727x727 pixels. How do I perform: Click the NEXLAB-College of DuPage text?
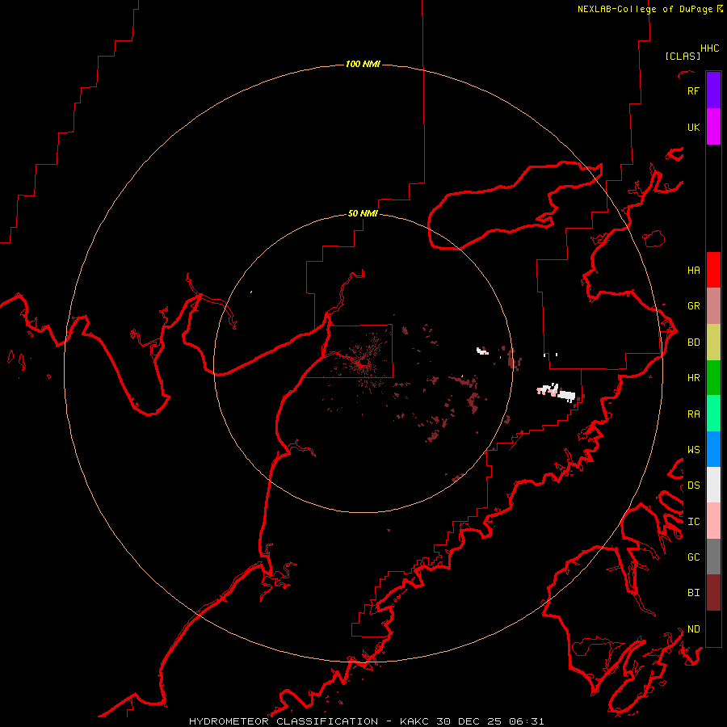(x=645, y=9)
